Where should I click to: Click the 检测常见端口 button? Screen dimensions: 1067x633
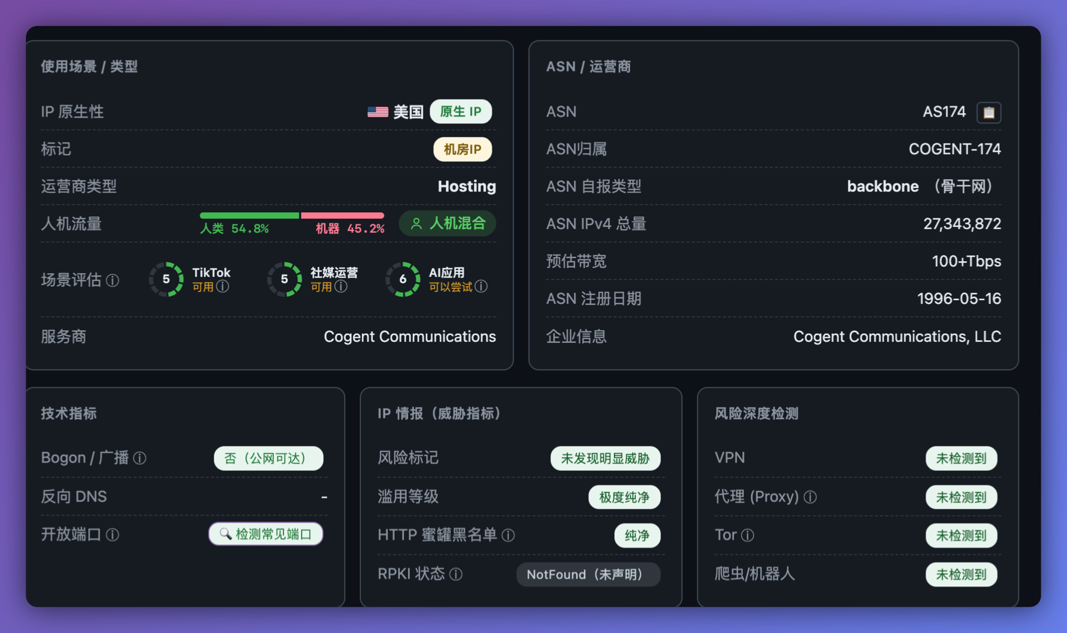point(266,534)
